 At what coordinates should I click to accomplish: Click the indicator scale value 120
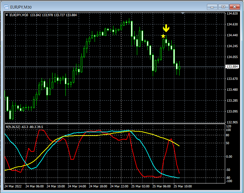click(228, 126)
